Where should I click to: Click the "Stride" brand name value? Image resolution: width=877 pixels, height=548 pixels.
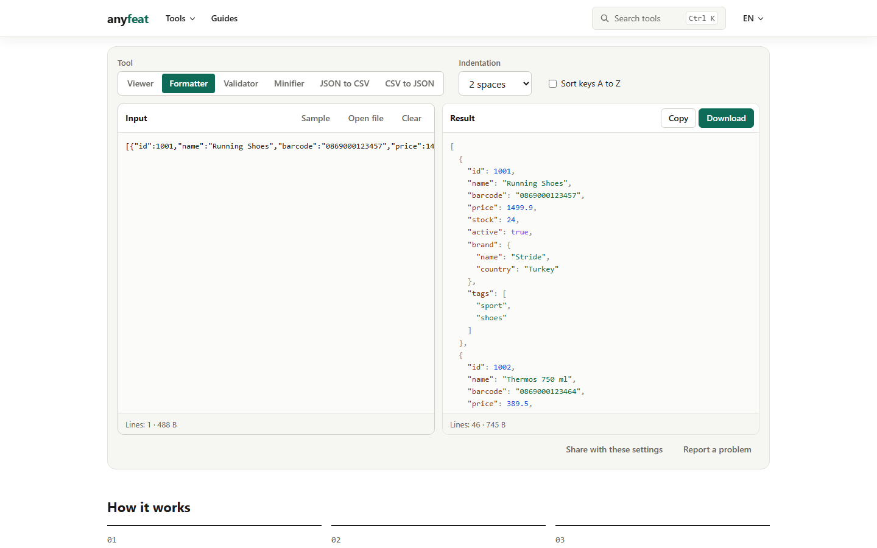click(528, 257)
